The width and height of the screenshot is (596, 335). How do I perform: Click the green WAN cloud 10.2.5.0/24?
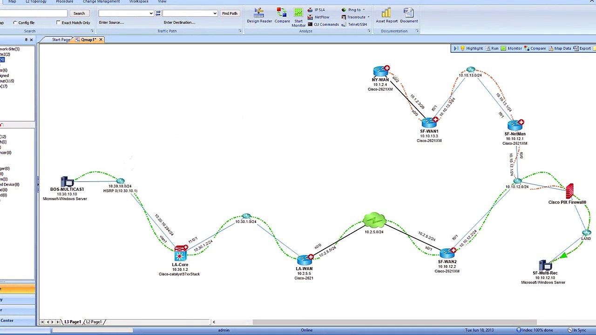pos(374,221)
